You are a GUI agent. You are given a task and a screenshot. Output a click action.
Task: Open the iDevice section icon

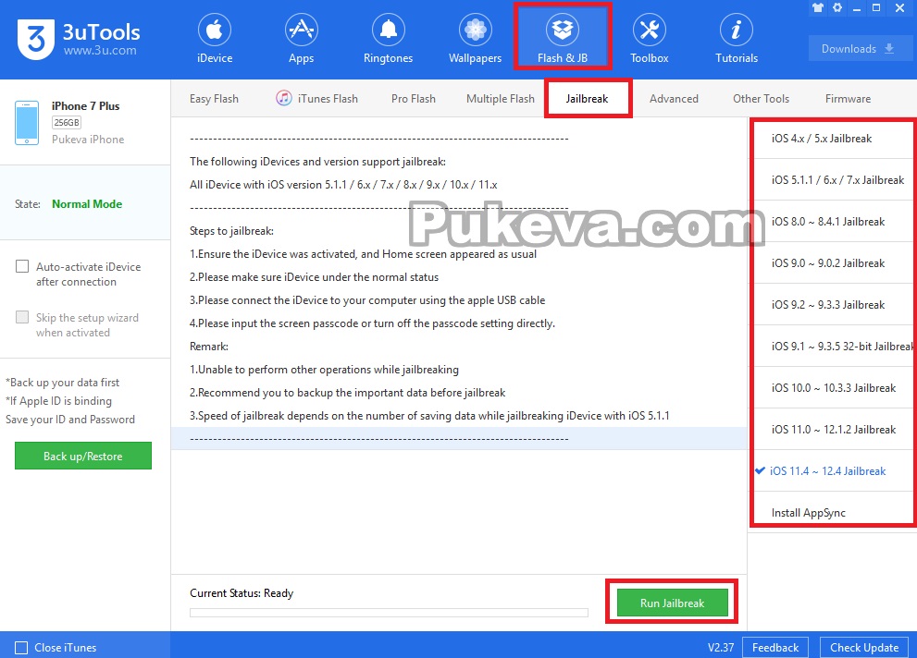click(214, 30)
